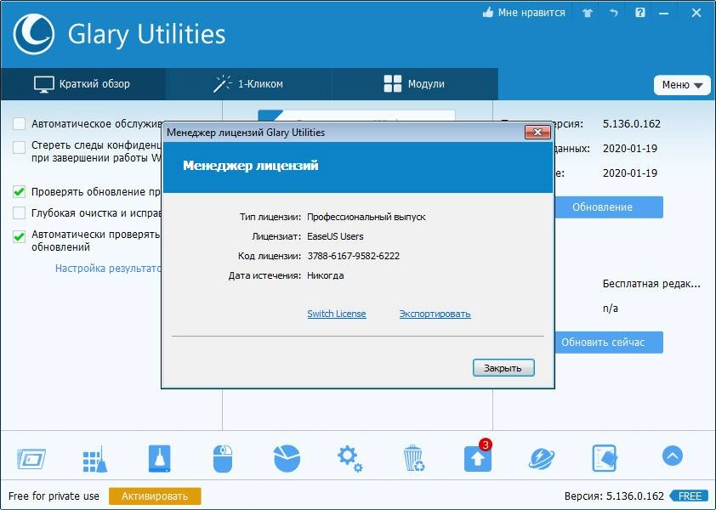Click Free for private use text
This screenshot has width=716, height=510.
[x=54, y=496]
